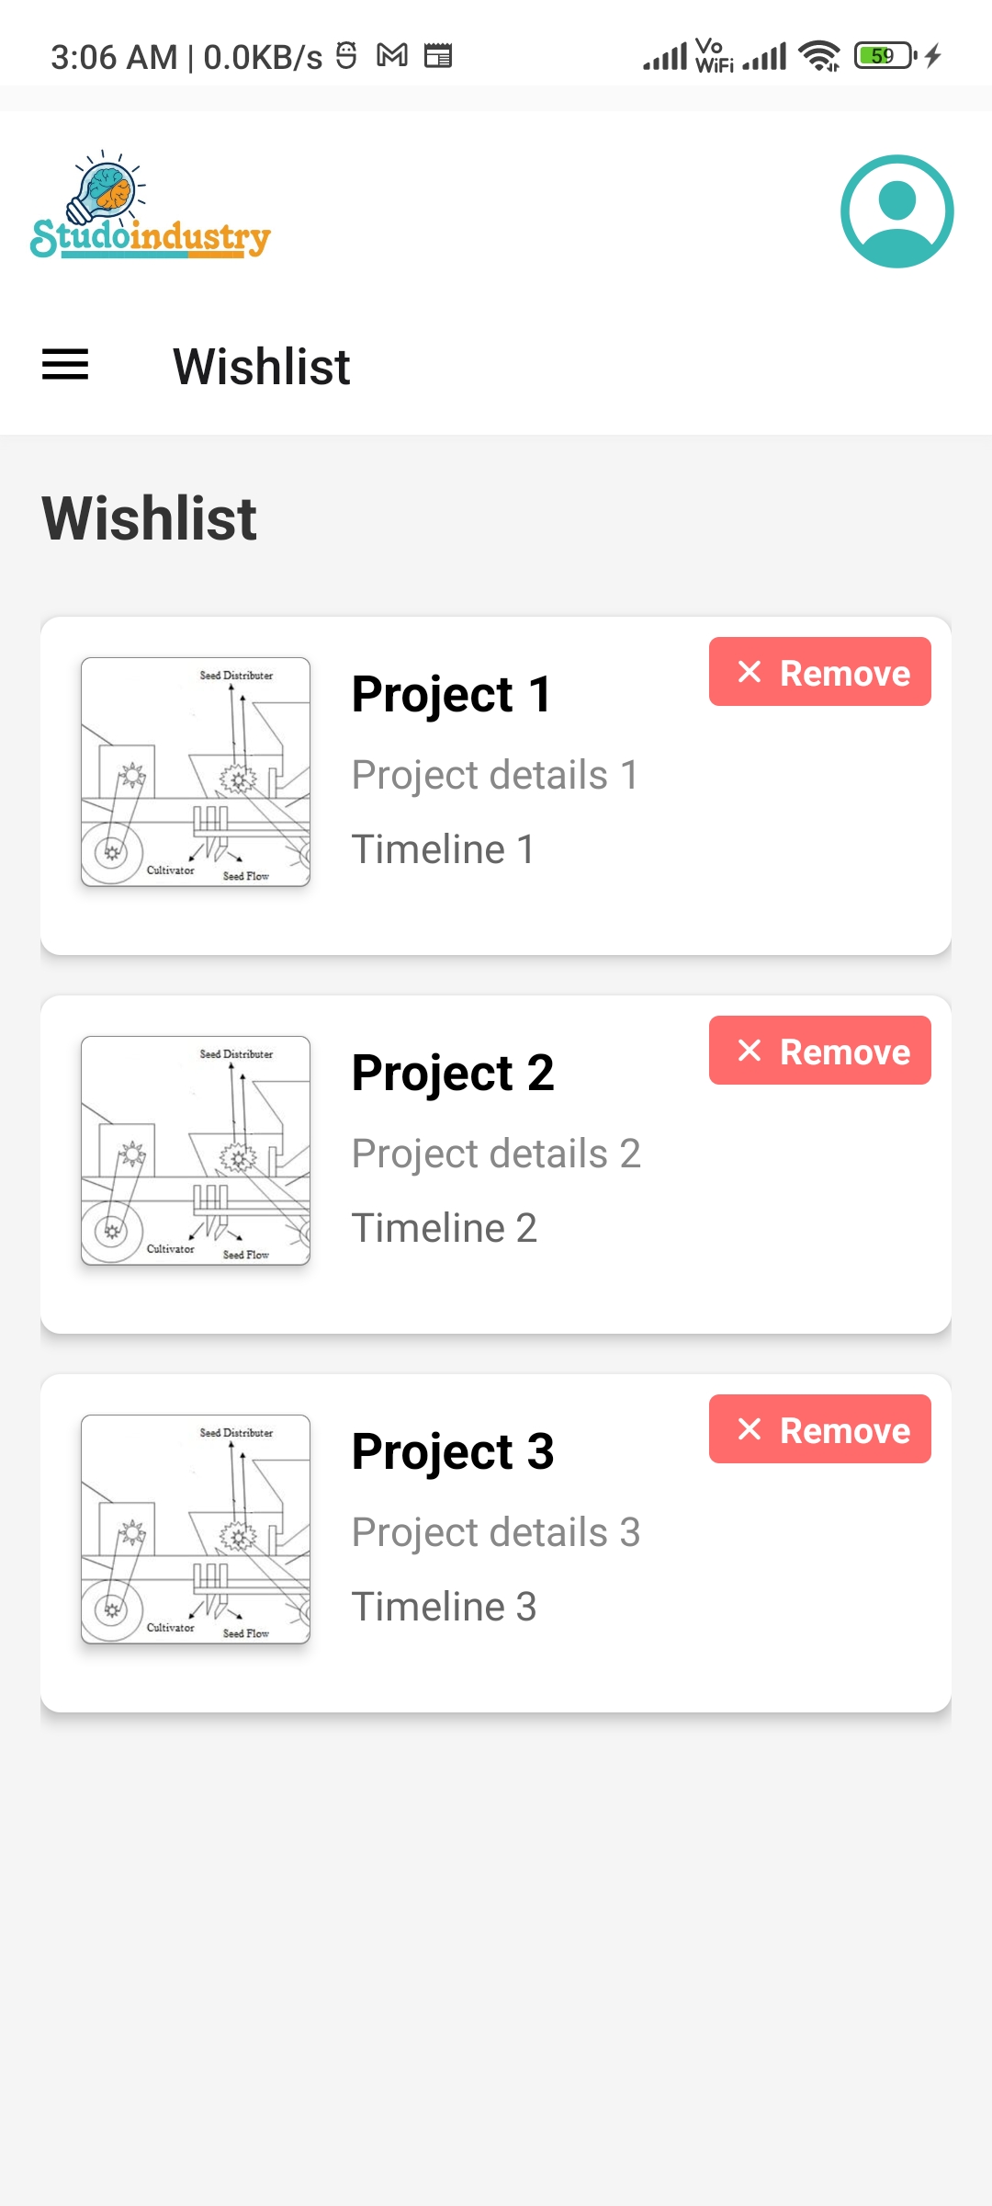The width and height of the screenshot is (992, 2206).
Task: Remove Project 1 from wishlist
Action: coord(819,672)
